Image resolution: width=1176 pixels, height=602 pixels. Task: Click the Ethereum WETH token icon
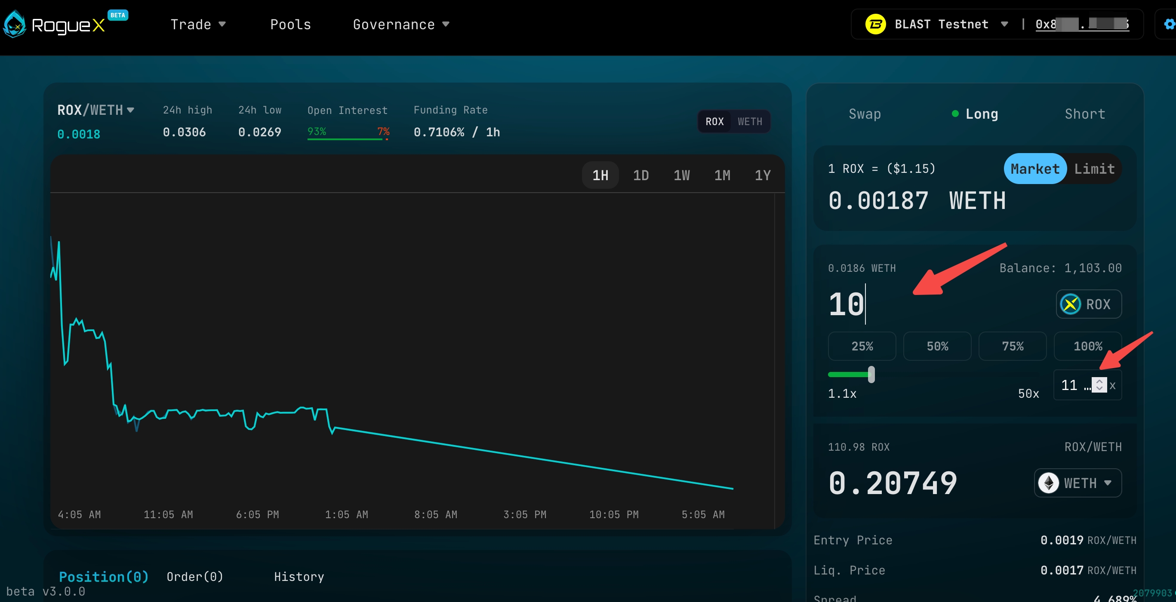tap(1048, 483)
